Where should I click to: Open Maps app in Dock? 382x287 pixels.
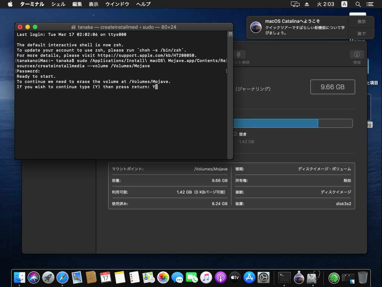pos(148,278)
